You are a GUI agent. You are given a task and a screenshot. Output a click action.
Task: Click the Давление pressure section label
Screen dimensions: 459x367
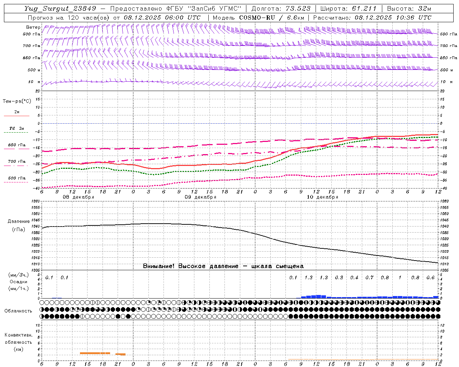(18, 221)
